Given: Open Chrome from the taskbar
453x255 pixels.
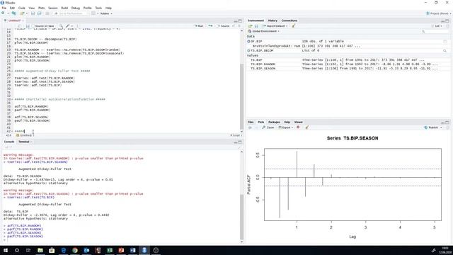Looking at the screenshot, I should [75, 250].
